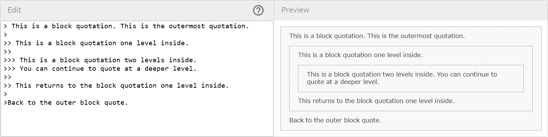
Task: Click editor line ">> This returns to the block quotation"
Action: click(116, 86)
